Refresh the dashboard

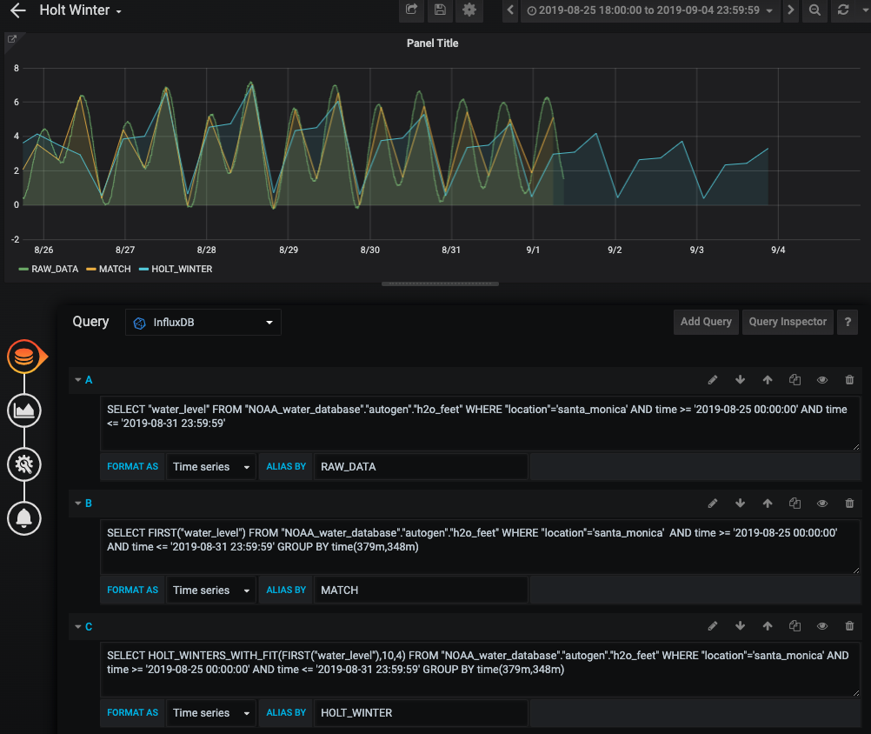tap(843, 10)
